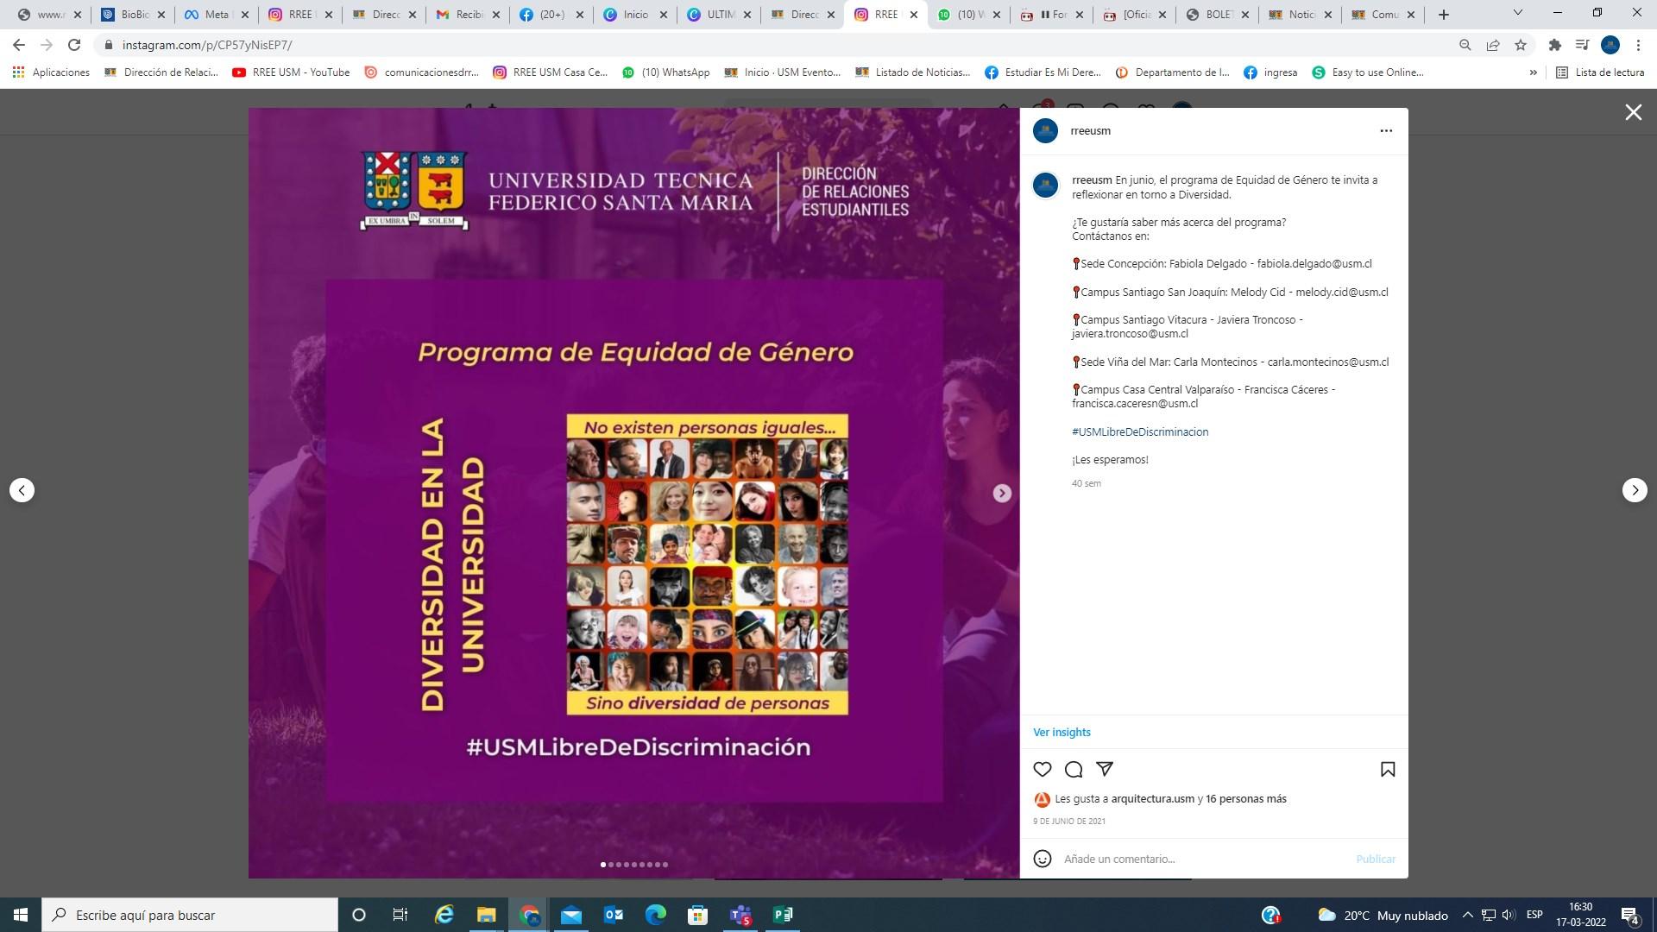Open File Explorer from taskbar
Screen dimensions: 1657x932
pos(486,915)
